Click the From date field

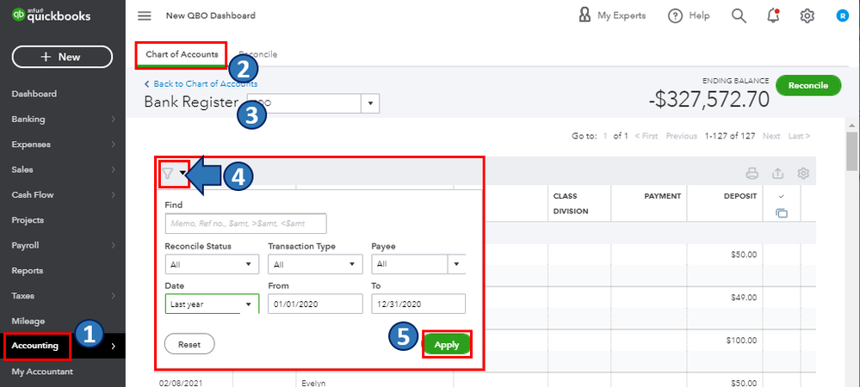[315, 304]
